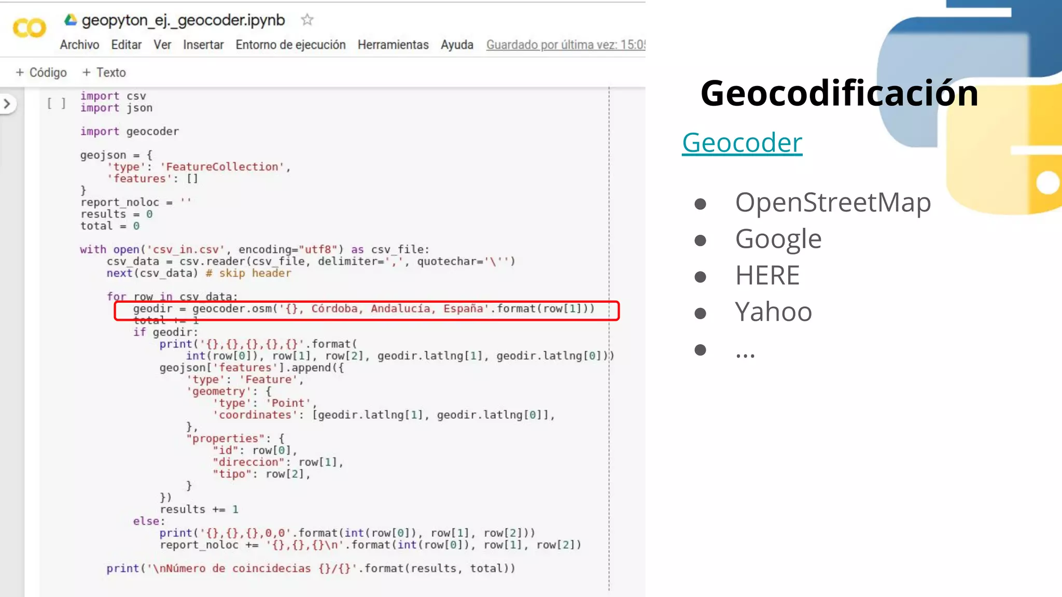Open the Entorno de ejecución menu
The width and height of the screenshot is (1062, 597).
pyautogui.click(x=290, y=45)
